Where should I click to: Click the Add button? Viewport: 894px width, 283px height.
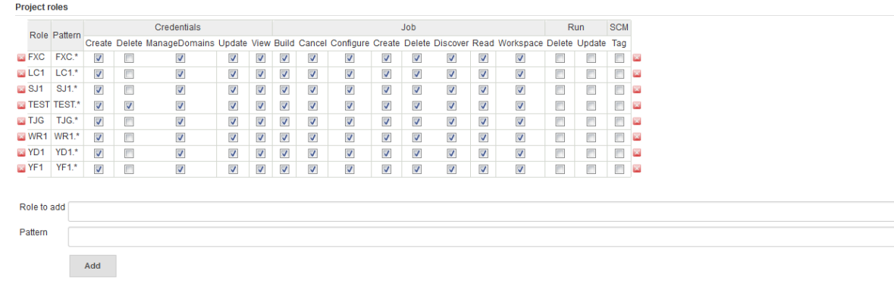click(x=93, y=266)
